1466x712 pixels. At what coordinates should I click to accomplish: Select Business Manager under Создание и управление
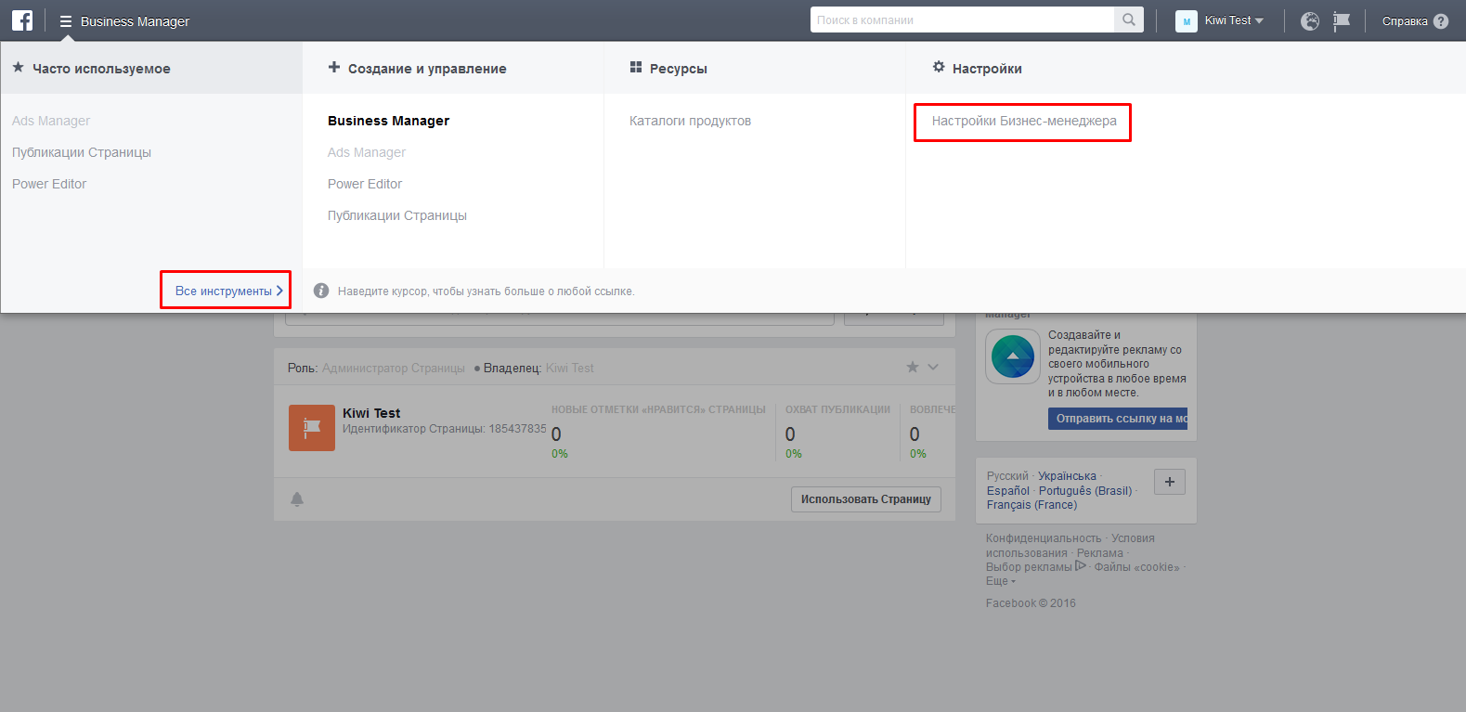(x=388, y=121)
